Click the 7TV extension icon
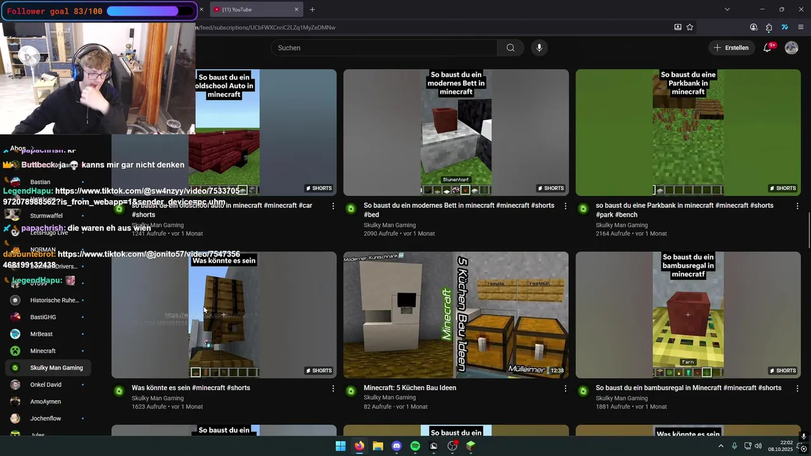 click(784, 27)
